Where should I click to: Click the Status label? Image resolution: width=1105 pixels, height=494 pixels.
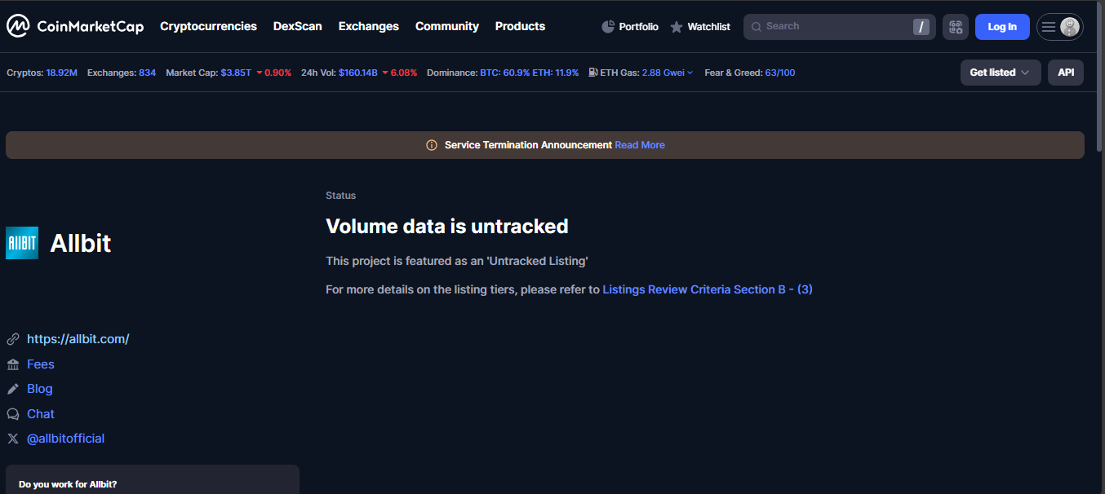pyautogui.click(x=341, y=196)
